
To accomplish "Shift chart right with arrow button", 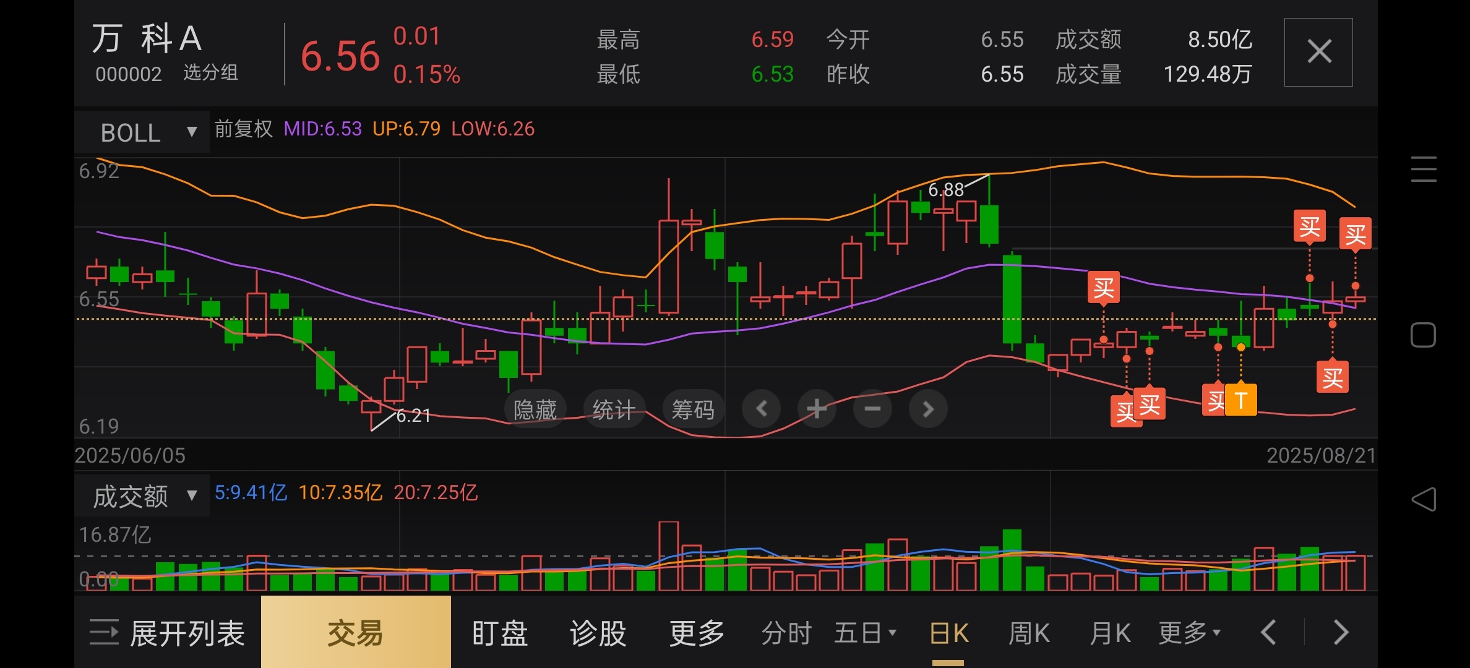I will [x=928, y=409].
